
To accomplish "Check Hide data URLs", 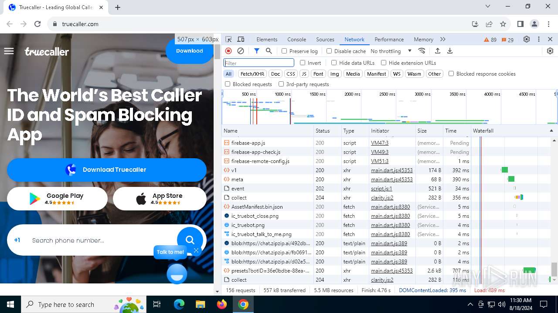I will [334, 63].
